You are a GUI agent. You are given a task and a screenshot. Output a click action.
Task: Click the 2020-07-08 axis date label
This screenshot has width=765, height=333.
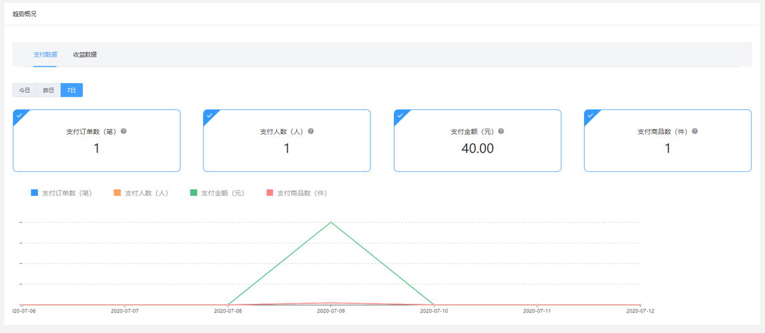pos(228,310)
